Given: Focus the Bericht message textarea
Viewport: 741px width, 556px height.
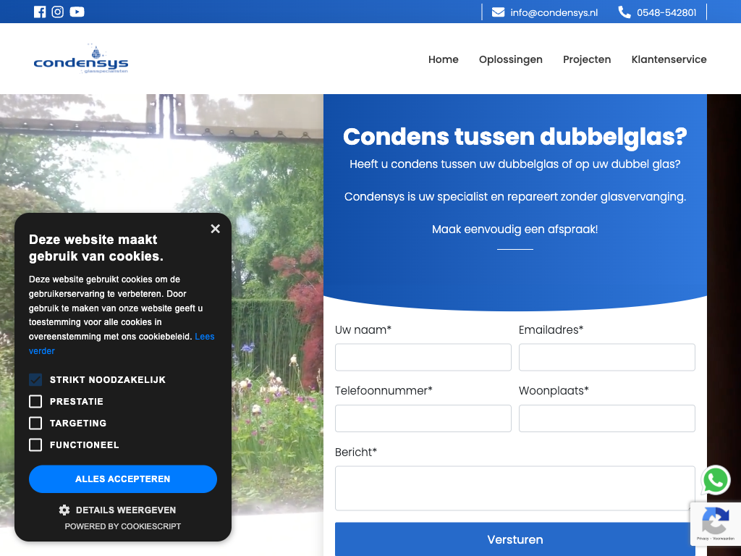Looking at the screenshot, I should 515,489.
